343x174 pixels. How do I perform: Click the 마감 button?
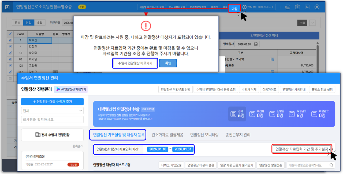(x=234, y=9)
